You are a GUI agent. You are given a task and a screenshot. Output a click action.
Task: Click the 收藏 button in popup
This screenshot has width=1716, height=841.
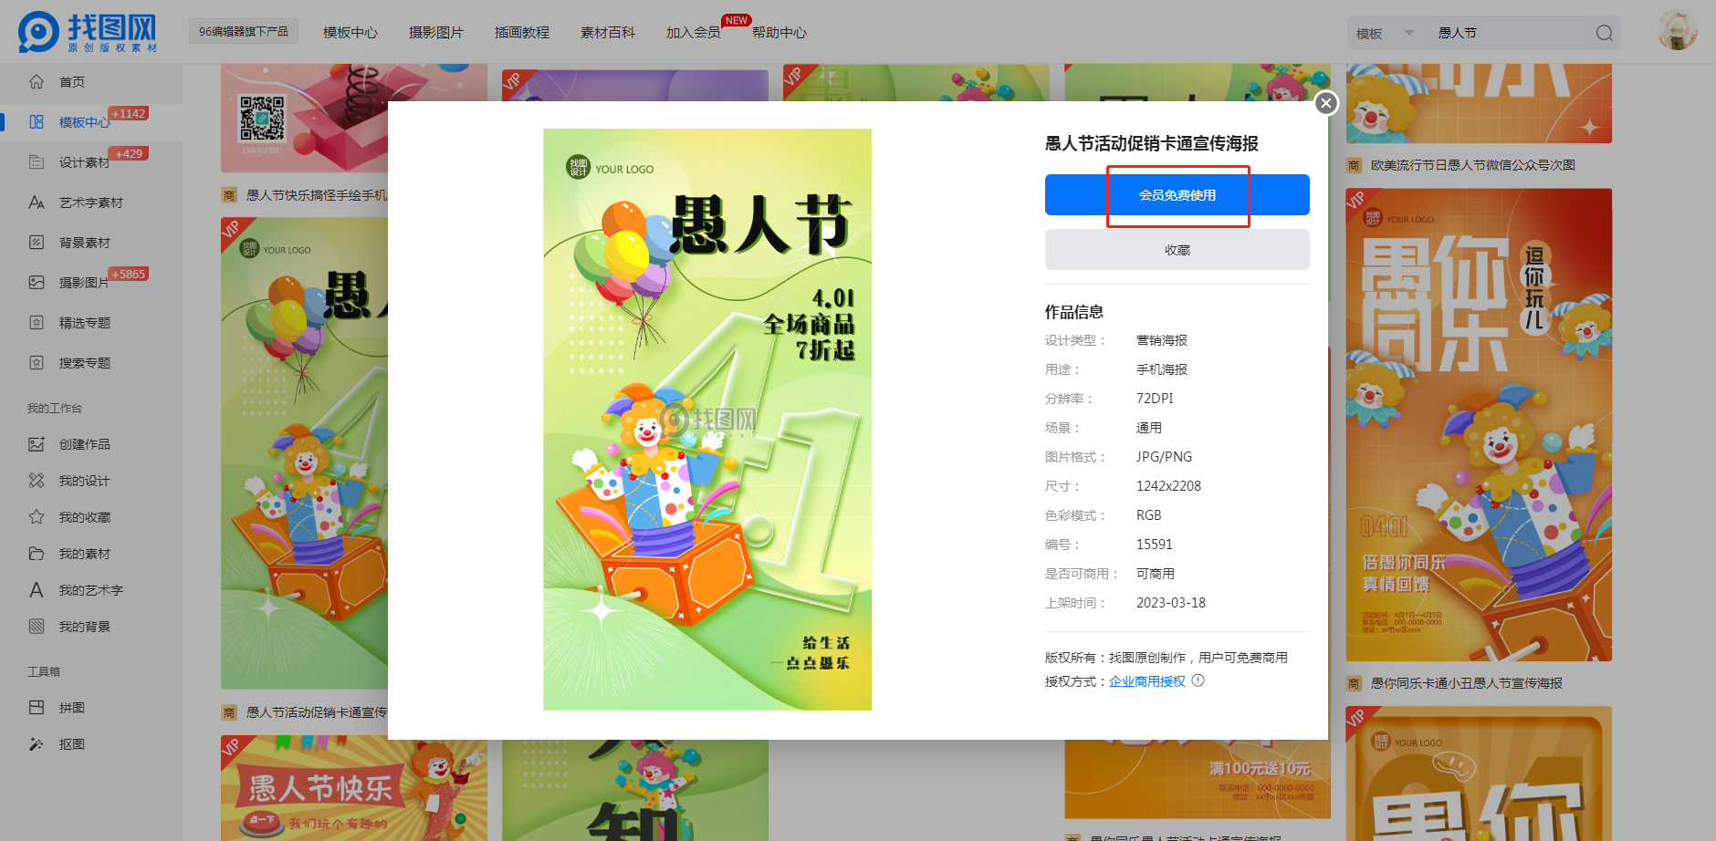coord(1177,250)
